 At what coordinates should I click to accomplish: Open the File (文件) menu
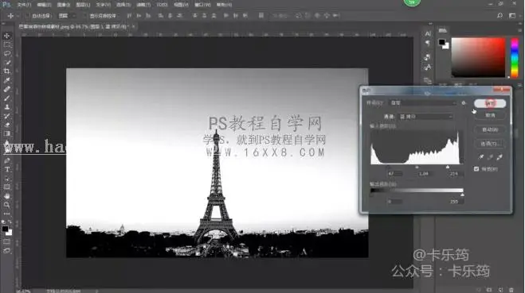click(24, 5)
